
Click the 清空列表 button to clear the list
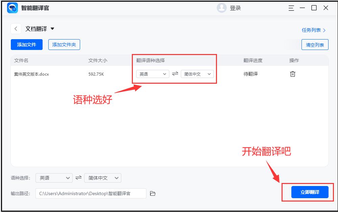point(314,44)
